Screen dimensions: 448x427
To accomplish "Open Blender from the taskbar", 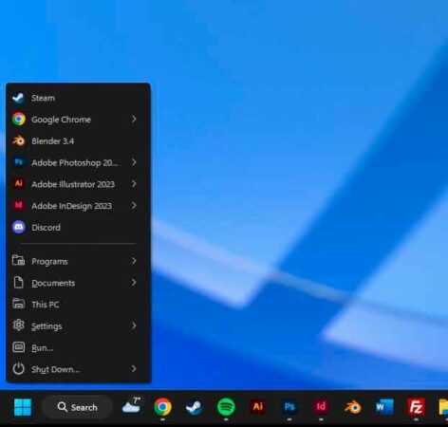I will [352, 407].
